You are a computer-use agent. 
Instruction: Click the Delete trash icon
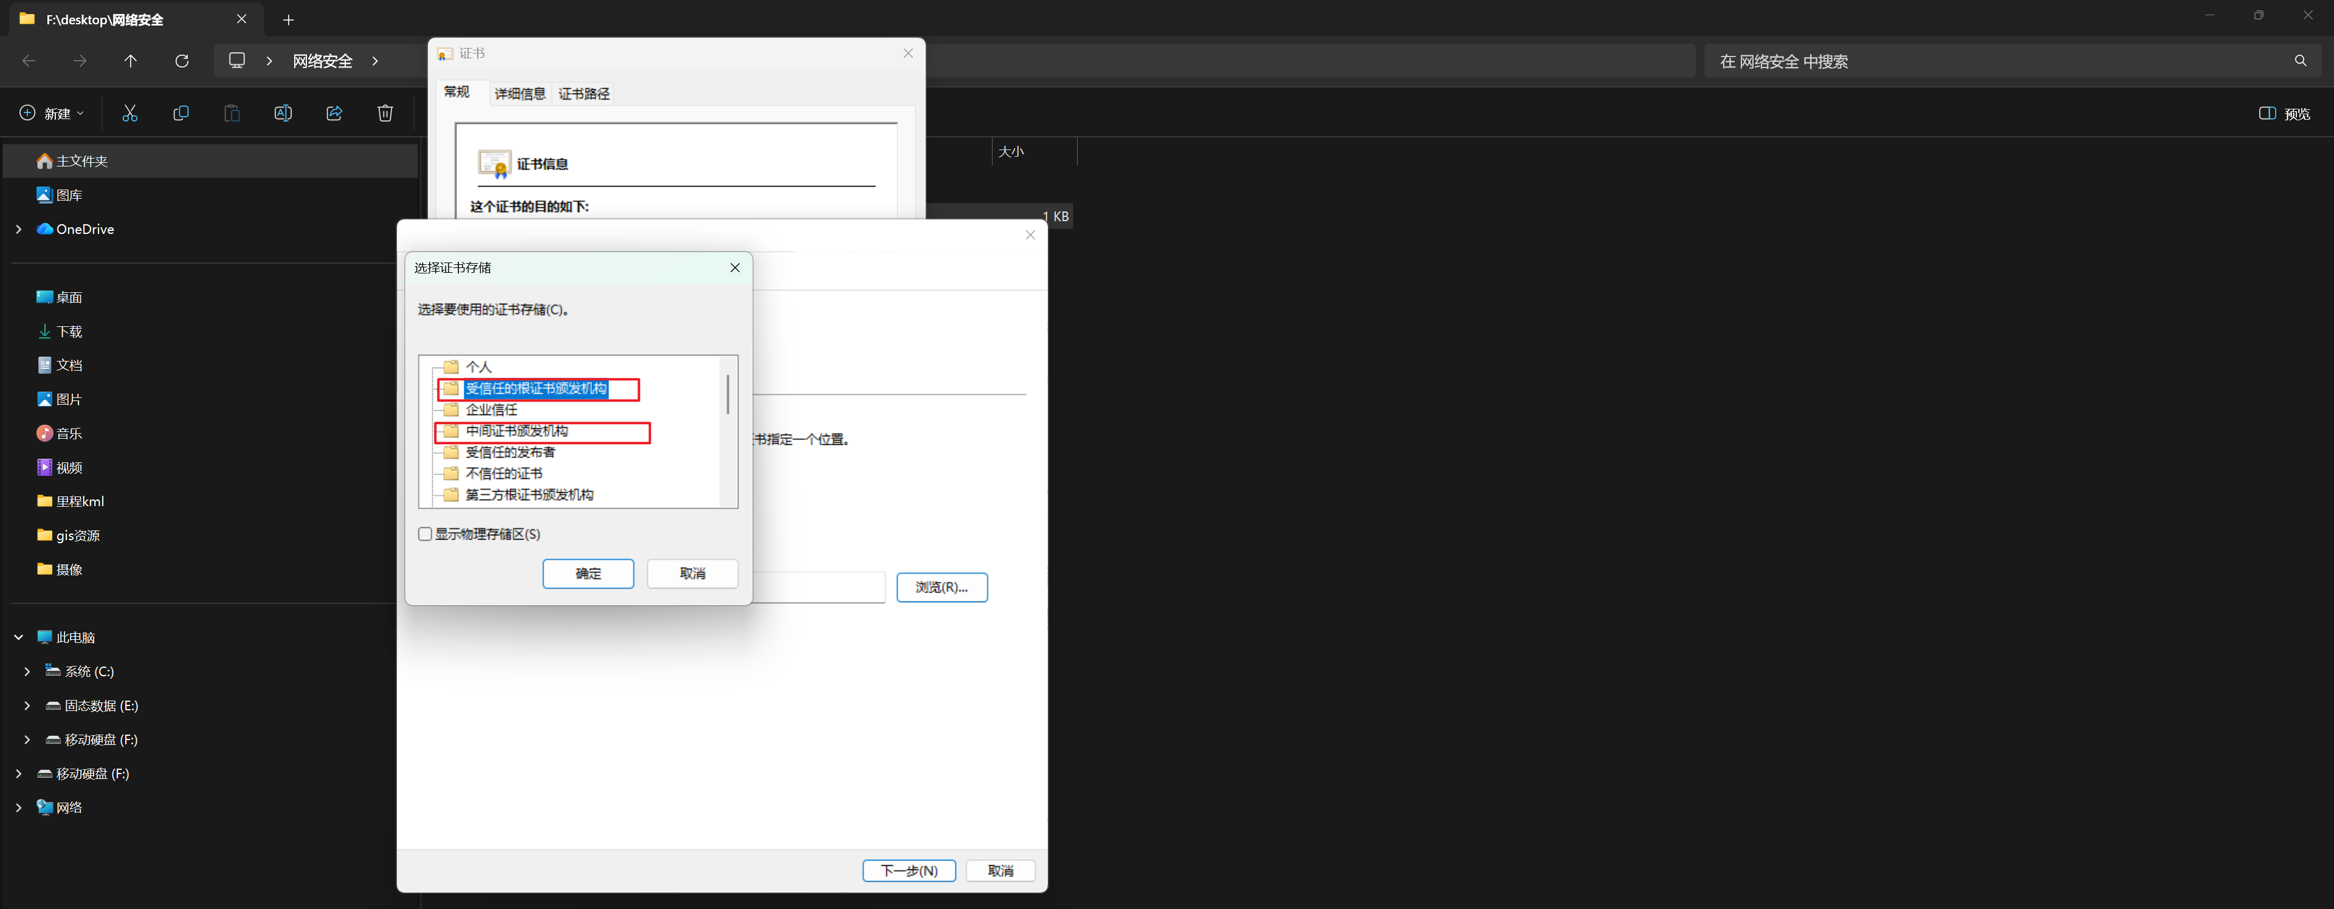tap(385, 113)
